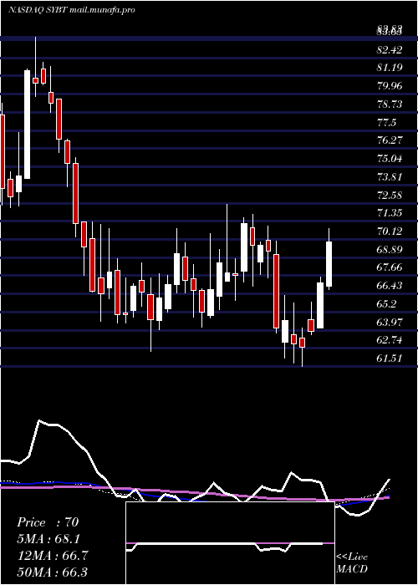The height and width of the screenshot is (585, 418).
Task: Click the 76.27 price level label
Action: point(390,140)
